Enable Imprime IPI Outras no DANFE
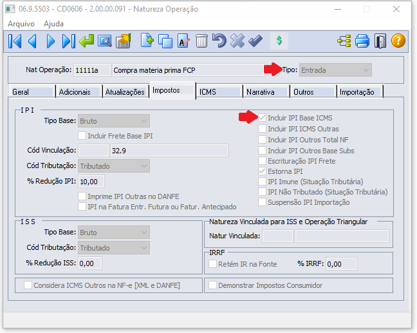 [82, 196]
